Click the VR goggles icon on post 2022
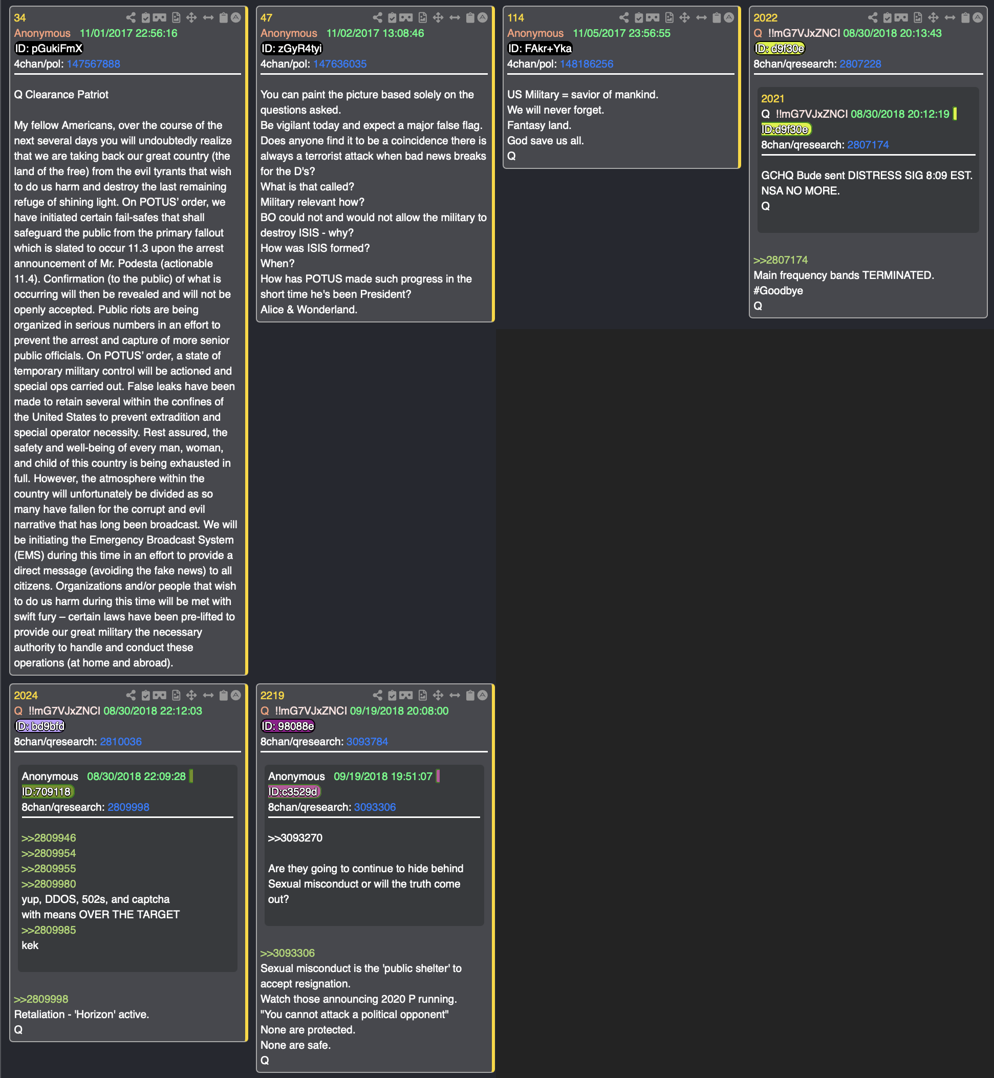Screen dimensions: 994x1078 point(901,18)
